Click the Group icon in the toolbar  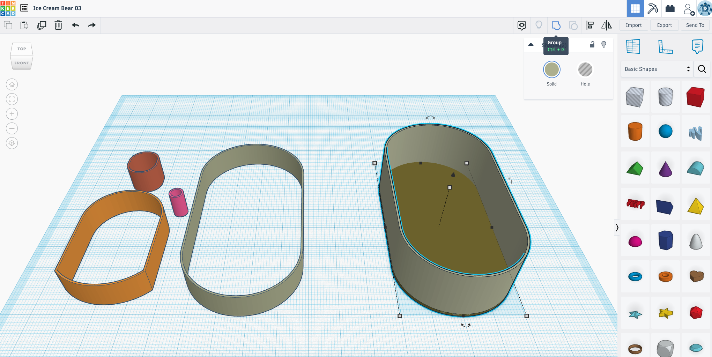click(556, 25)
